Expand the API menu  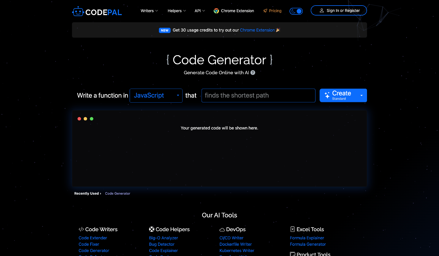click(x=200, y=11)
